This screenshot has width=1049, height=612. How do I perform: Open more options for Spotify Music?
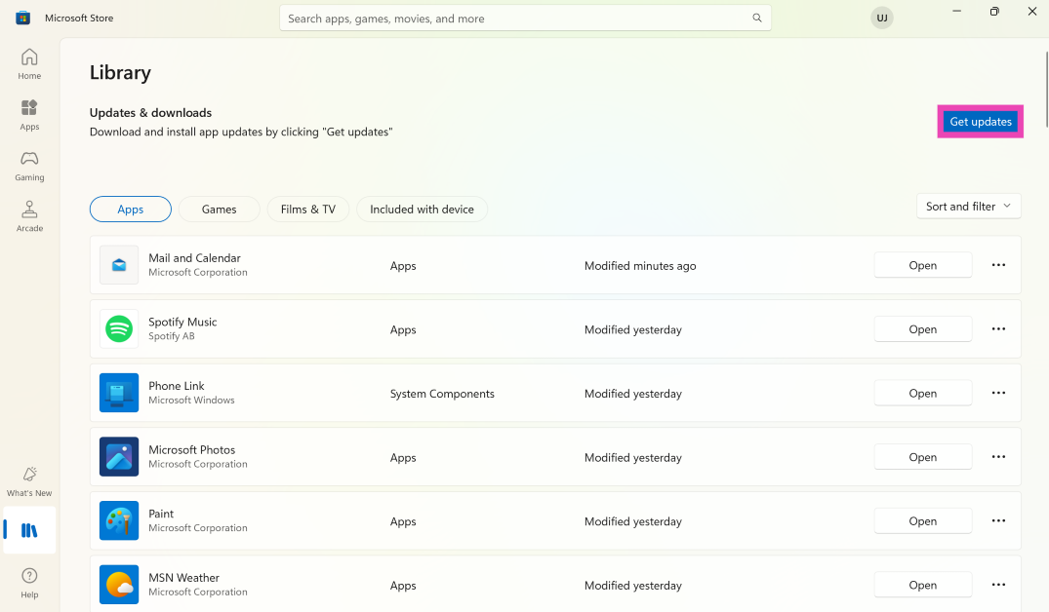point(998,329)
